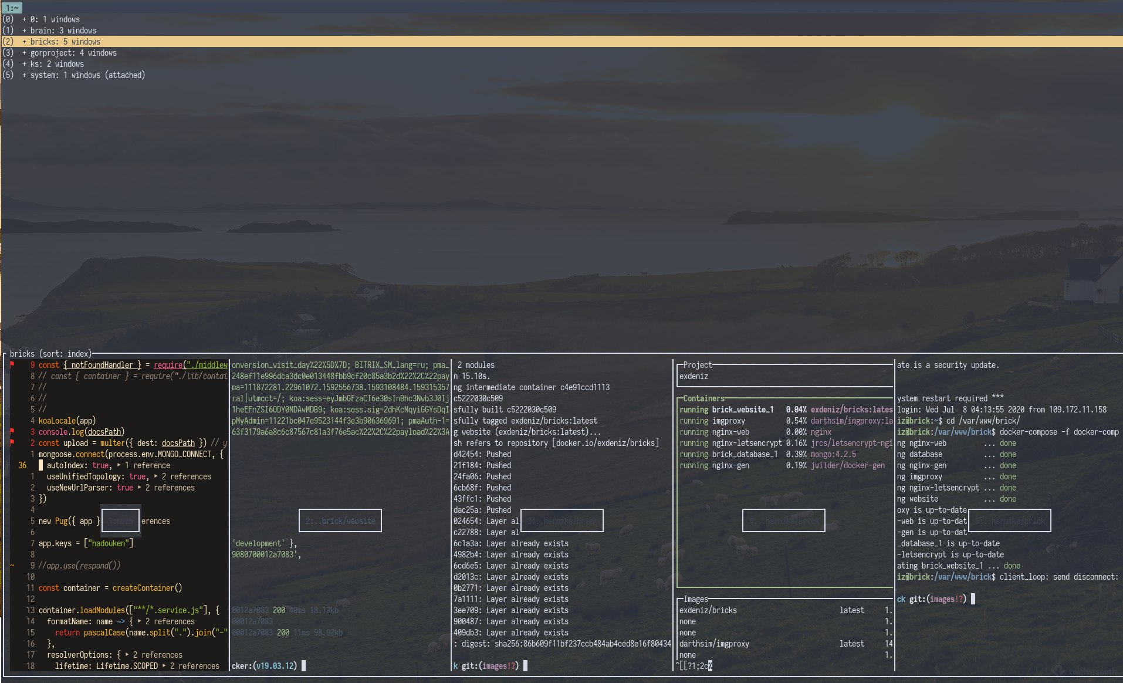Click the red flag sign beside line 9 notFoundHandler
1123x683 pixels.
click(12, 365)
